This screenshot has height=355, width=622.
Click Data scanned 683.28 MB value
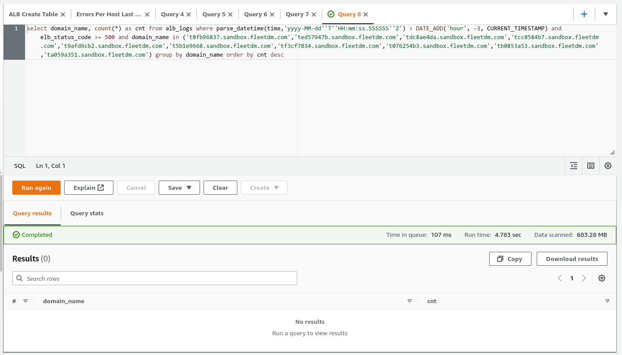[x=592, y=235]
